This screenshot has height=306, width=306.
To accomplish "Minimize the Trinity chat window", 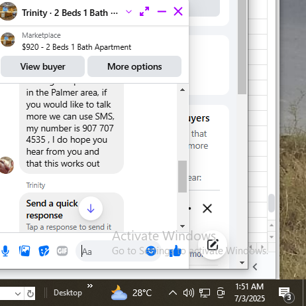I will [x=162, y=11].
